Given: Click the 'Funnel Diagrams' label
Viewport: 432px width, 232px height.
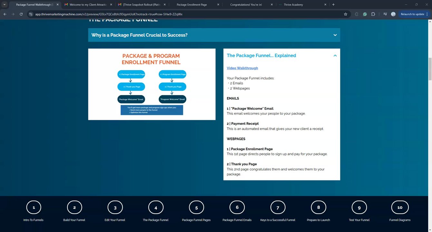Looking at the screenshot, I should coord(400,220).
